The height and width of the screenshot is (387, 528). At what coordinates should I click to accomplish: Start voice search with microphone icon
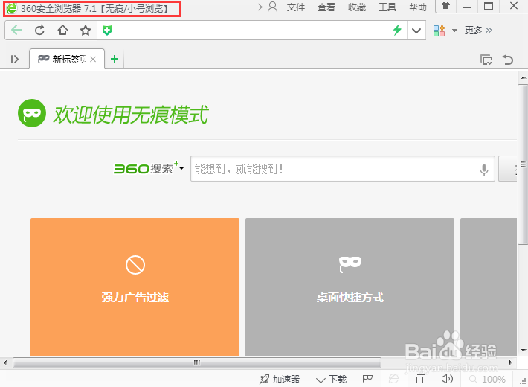pos(484,170)
